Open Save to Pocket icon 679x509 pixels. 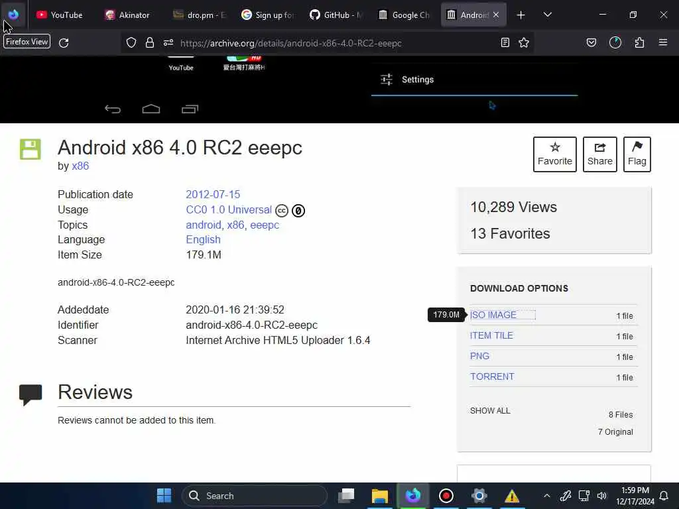[591, 43]
